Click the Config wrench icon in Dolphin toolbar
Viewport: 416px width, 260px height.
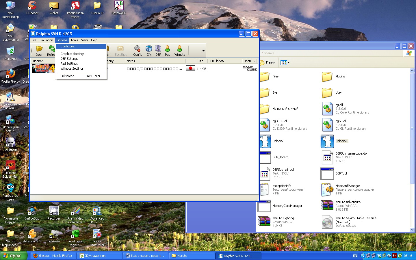click(138, 51)
